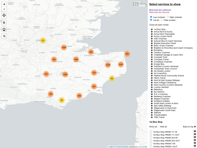Enable 1st Bus Stop FBSM 223 IN route
This screenshot has height=148, width=197.
click(151, 137)
